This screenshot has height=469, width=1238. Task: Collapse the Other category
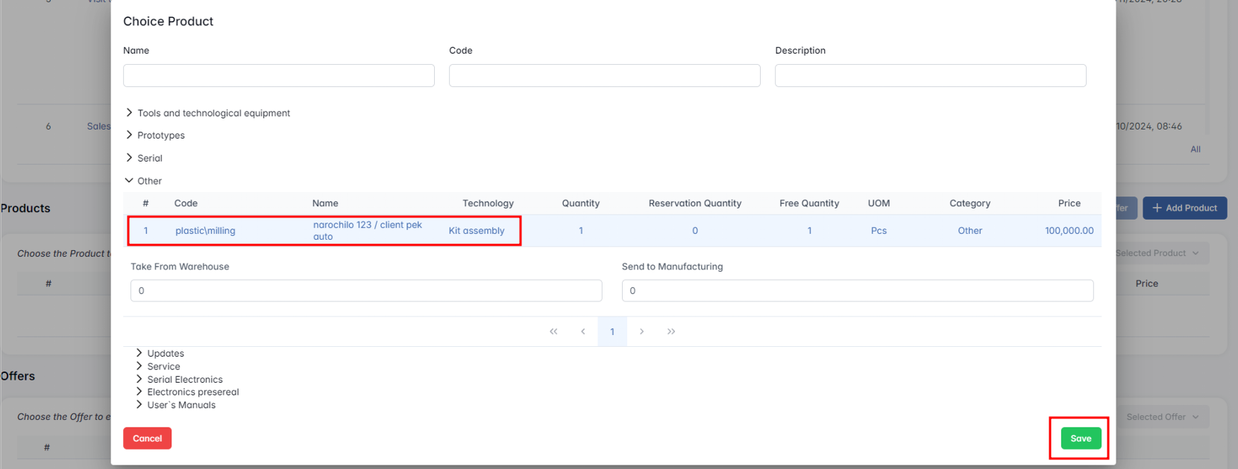(130, 181)
